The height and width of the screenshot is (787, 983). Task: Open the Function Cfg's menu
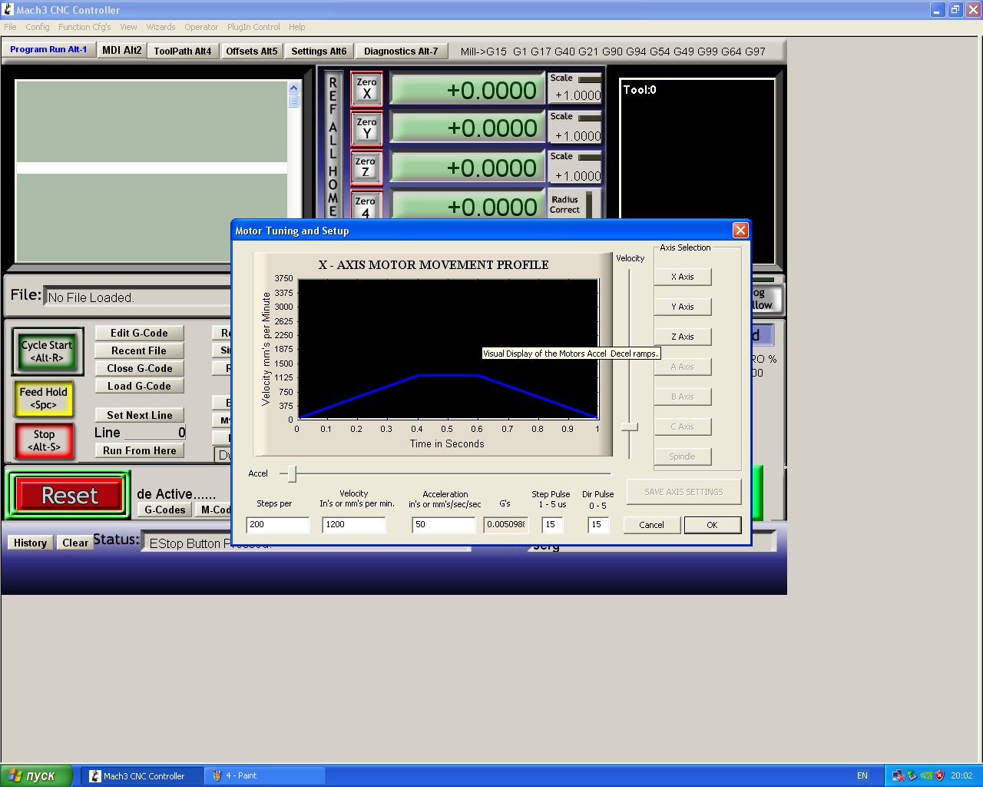point(84,27)
